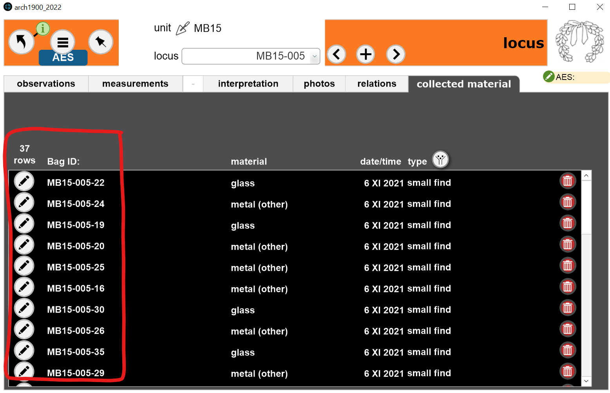
Task: Click the plus icon to add a new locus
Action: (366, 54)
